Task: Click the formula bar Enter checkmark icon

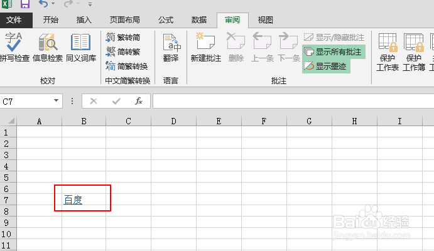Action: pos(116,101)
